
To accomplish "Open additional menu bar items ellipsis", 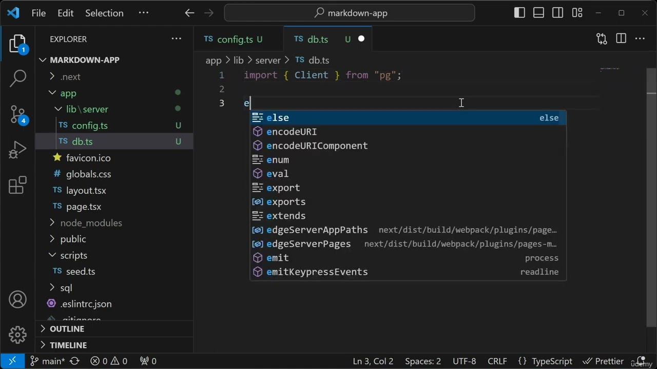I will click(144, 13).
